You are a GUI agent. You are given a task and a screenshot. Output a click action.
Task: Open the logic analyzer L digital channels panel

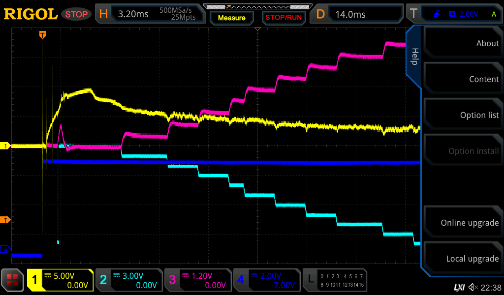point(336,280)
